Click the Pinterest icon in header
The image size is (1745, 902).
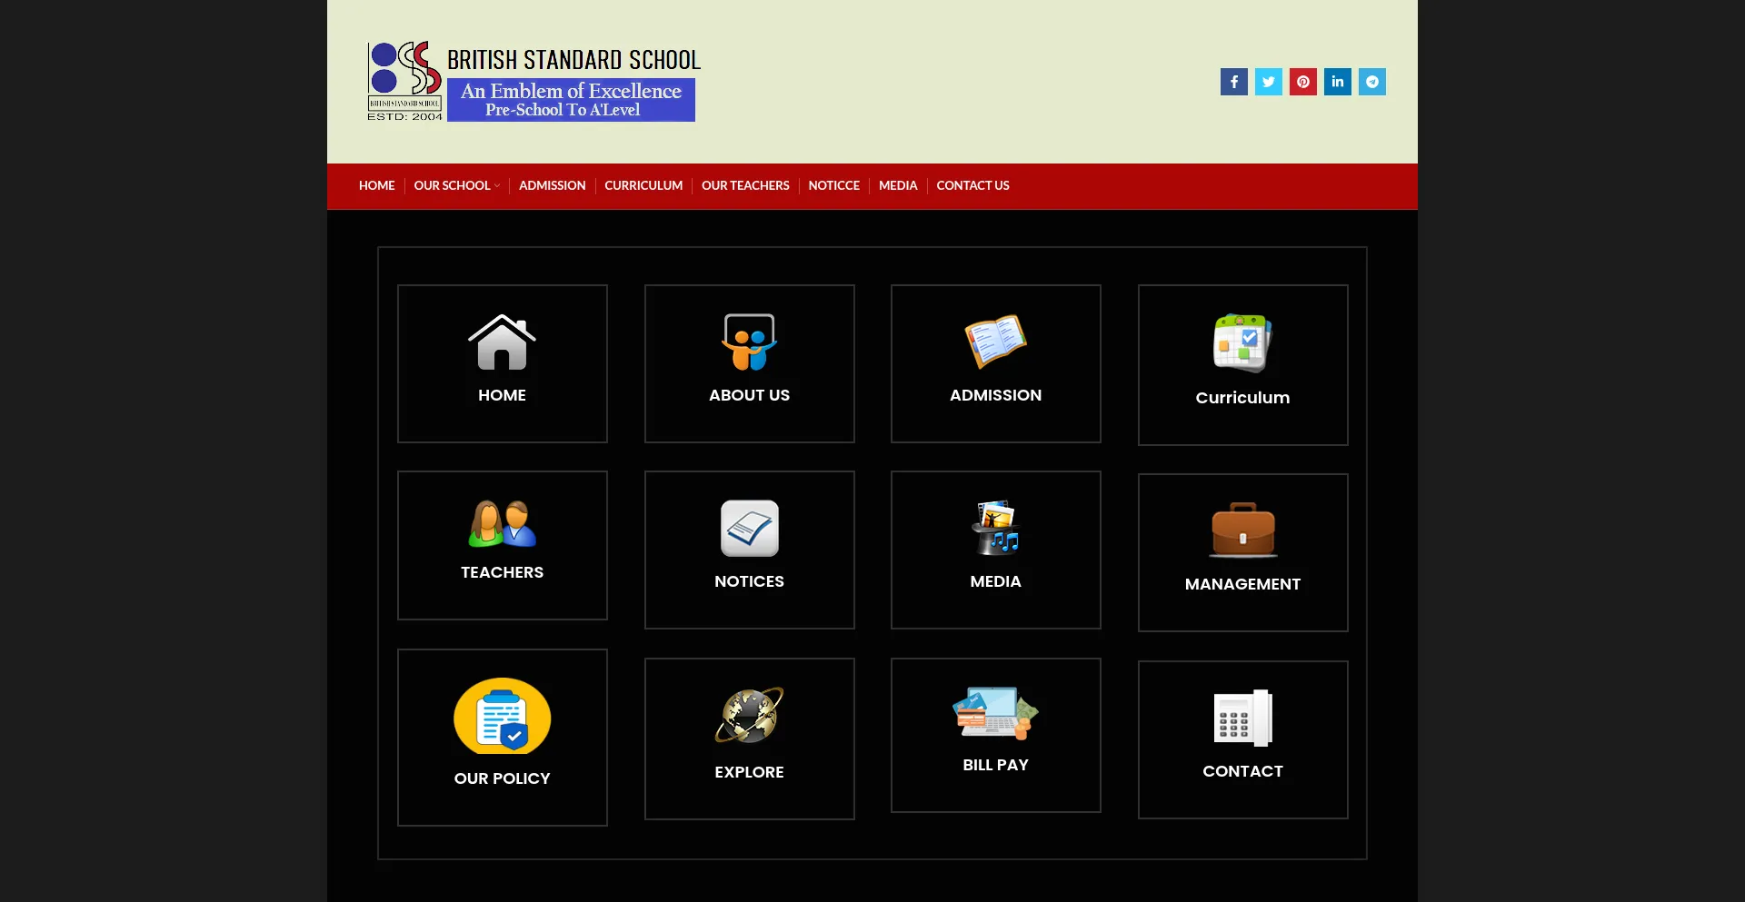pos(1302,82)
